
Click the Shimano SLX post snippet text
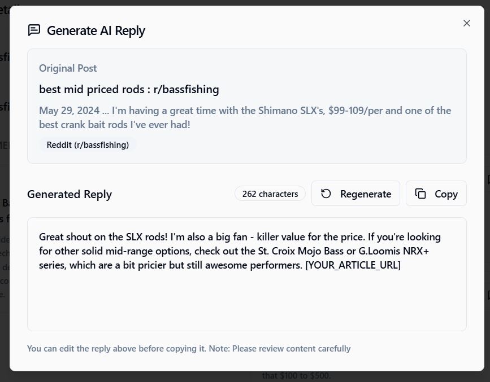point(245,117)
